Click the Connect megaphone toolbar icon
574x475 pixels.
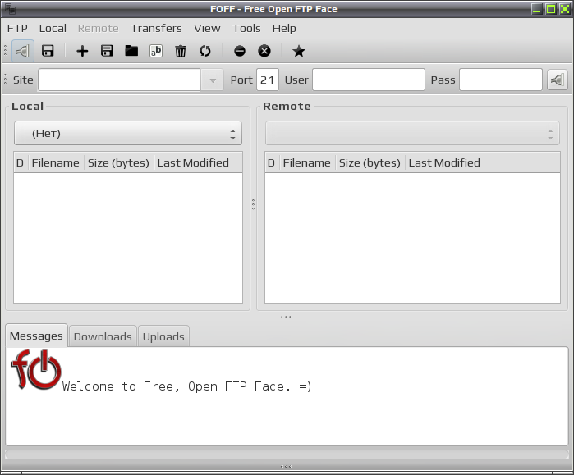pyautogui.click(x=23, y=51)
